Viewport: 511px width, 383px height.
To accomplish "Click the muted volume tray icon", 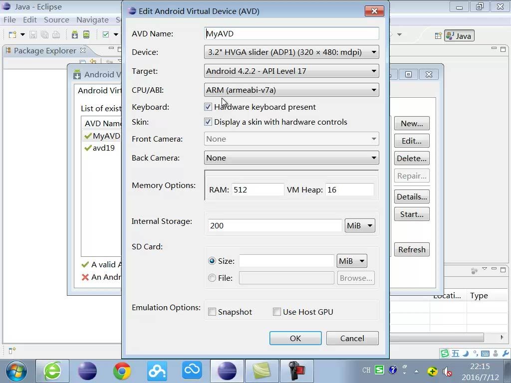I will tap(447, 371).
